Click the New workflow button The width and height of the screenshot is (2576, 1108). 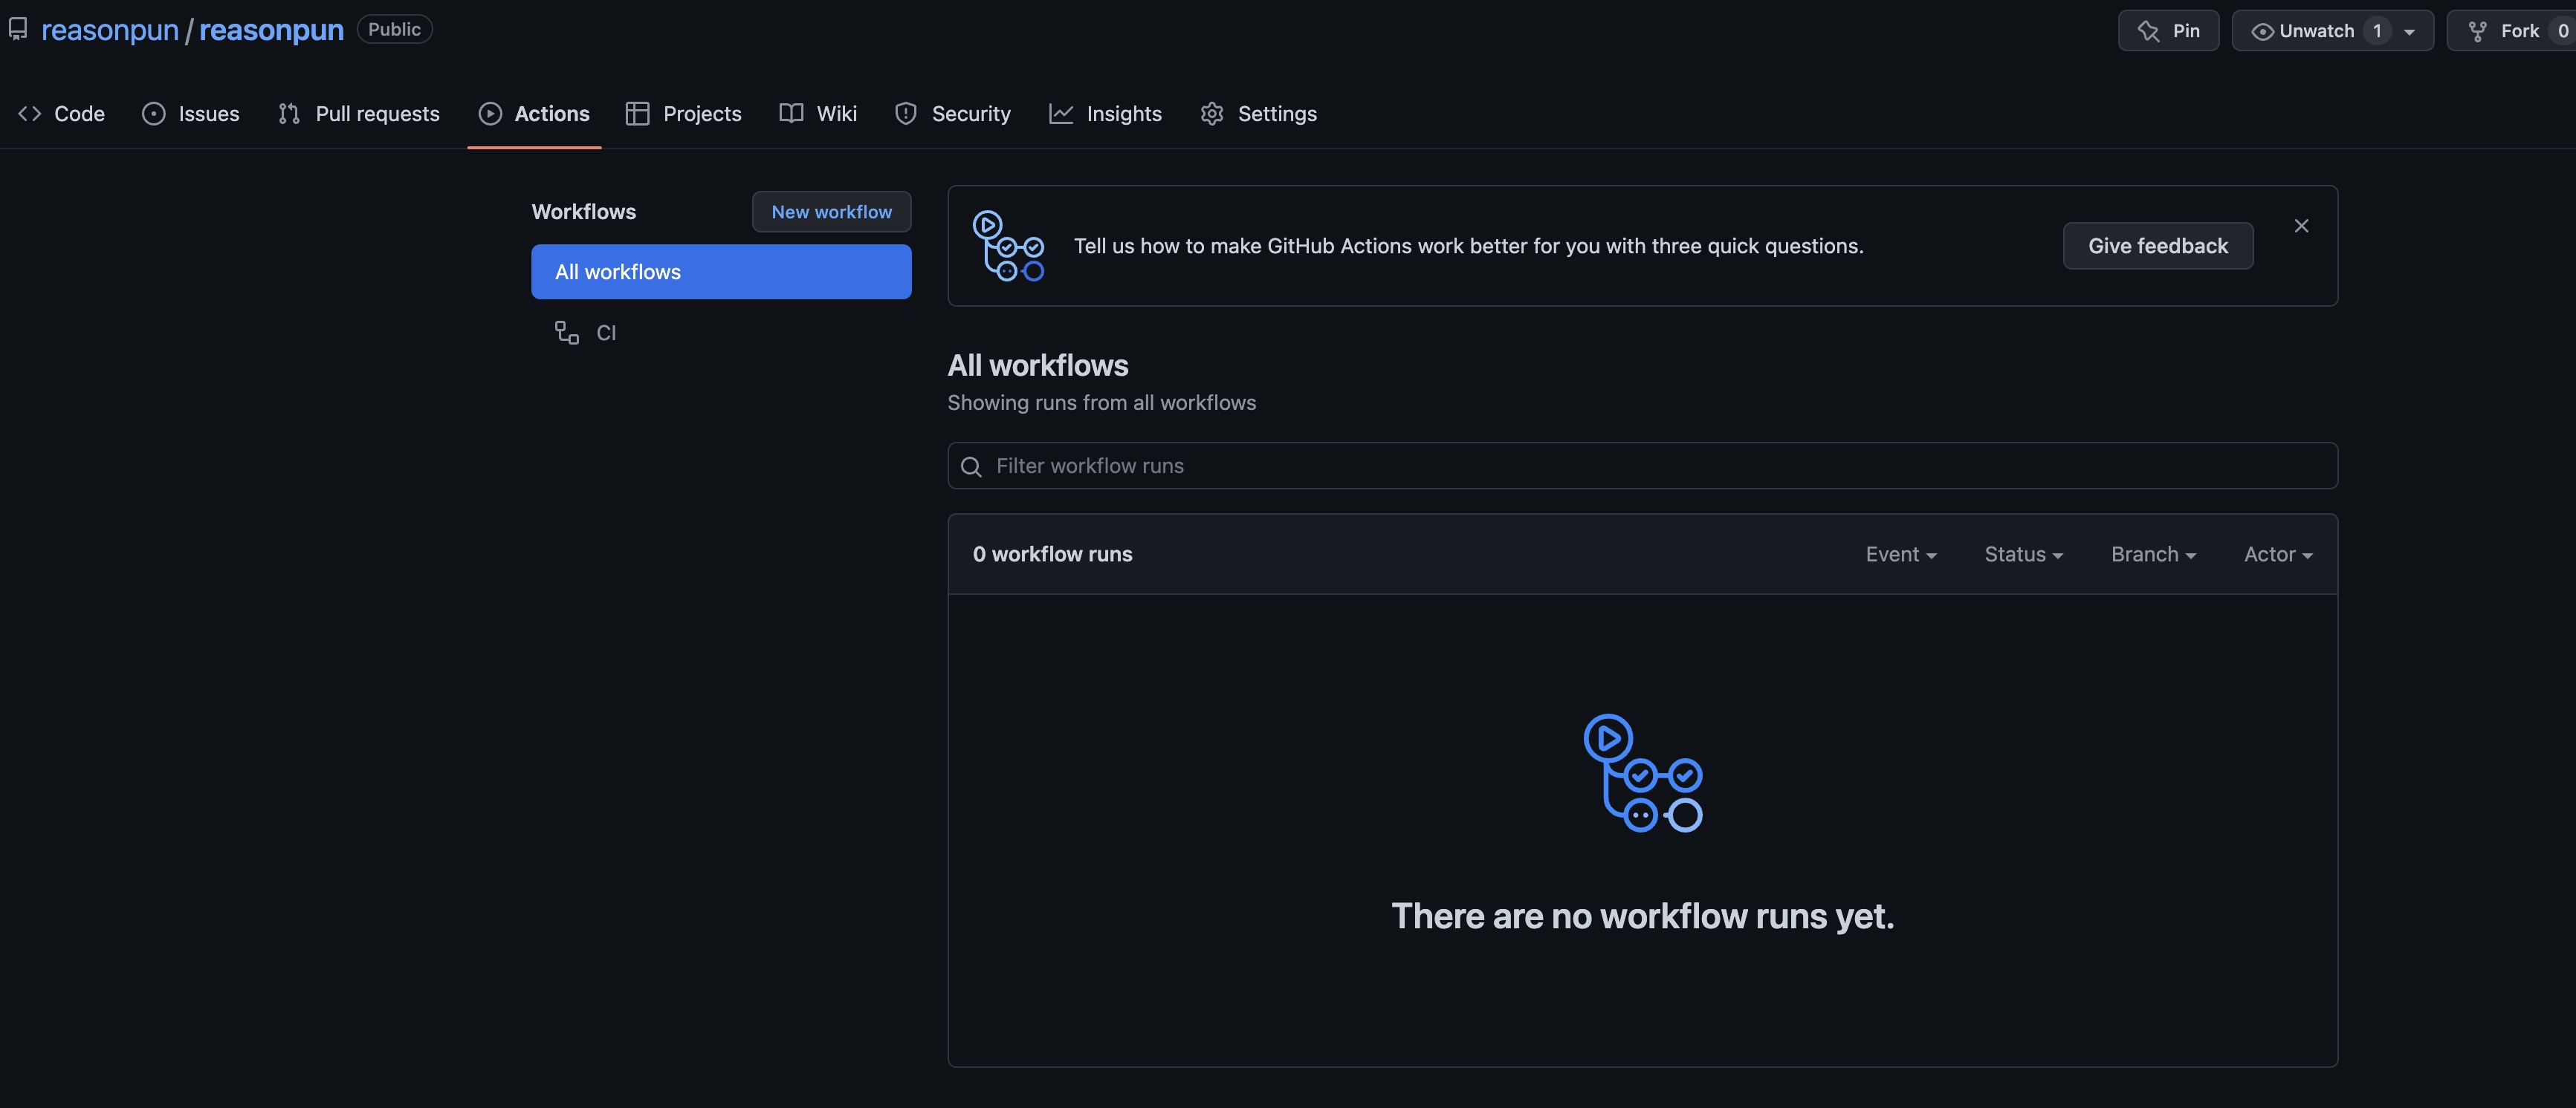(x=830, y=212)
